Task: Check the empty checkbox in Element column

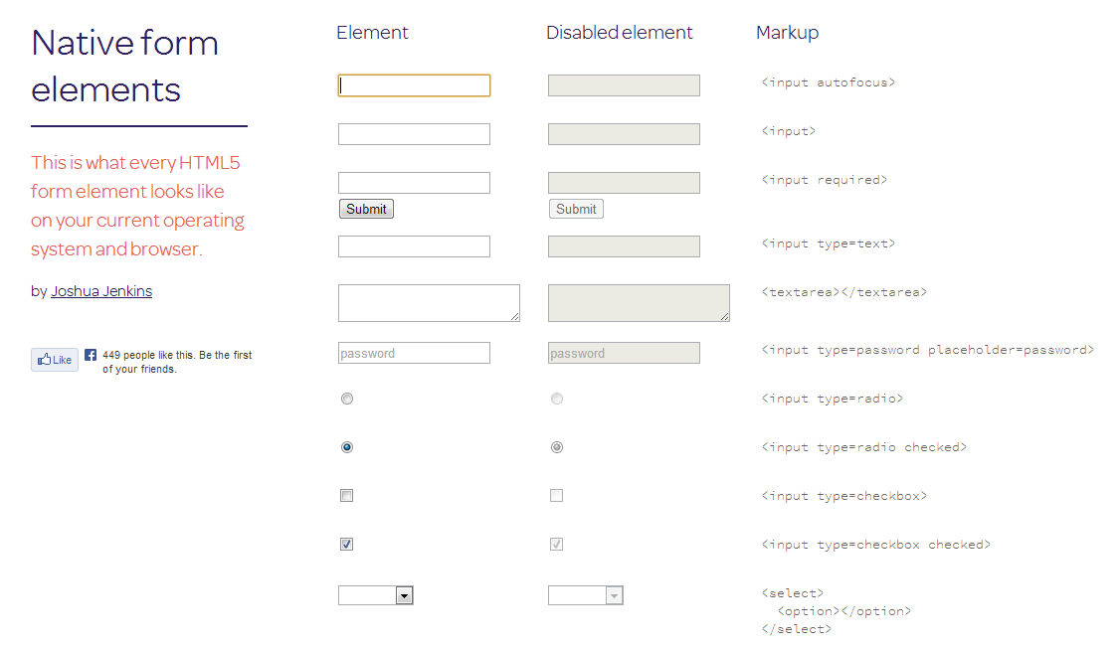Action: click(x=346, y=495)
